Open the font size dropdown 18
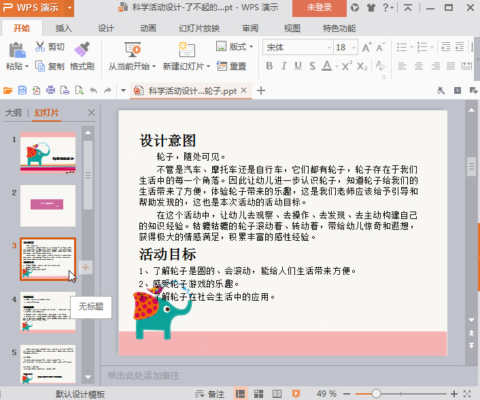 pos(354,48)
